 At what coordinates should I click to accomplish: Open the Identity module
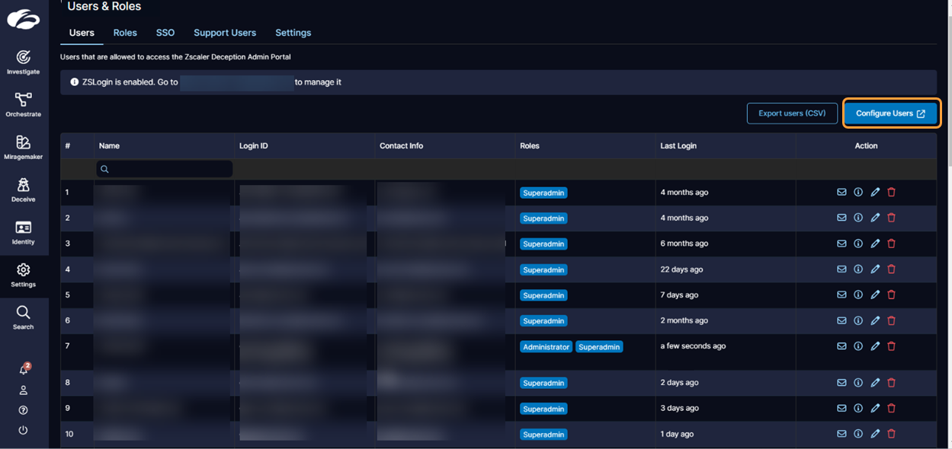[23, 232]
